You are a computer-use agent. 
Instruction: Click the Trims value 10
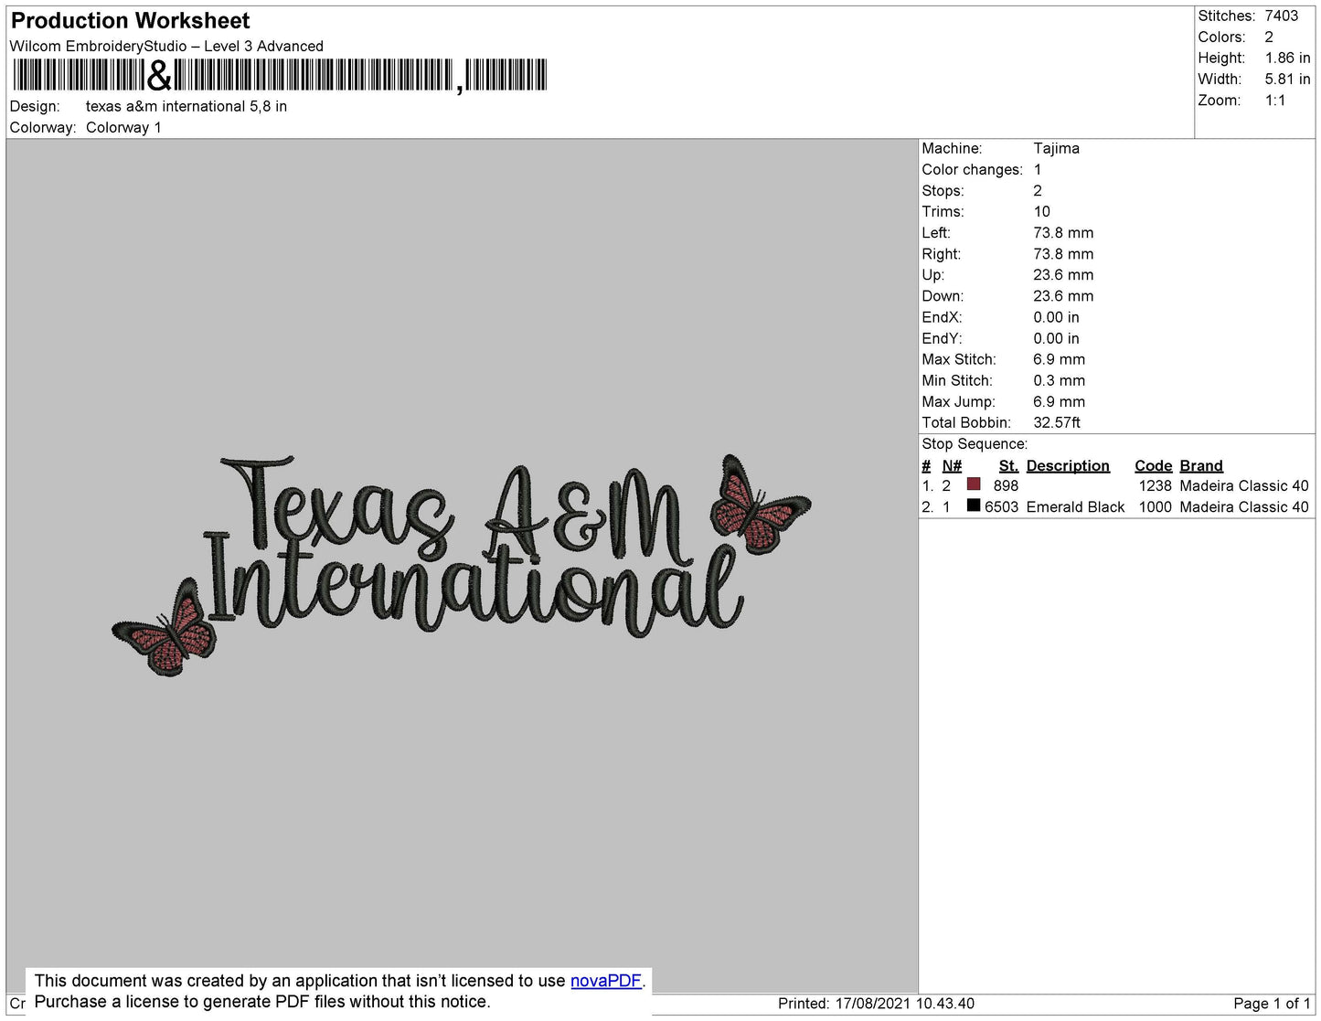point(1042,211)
